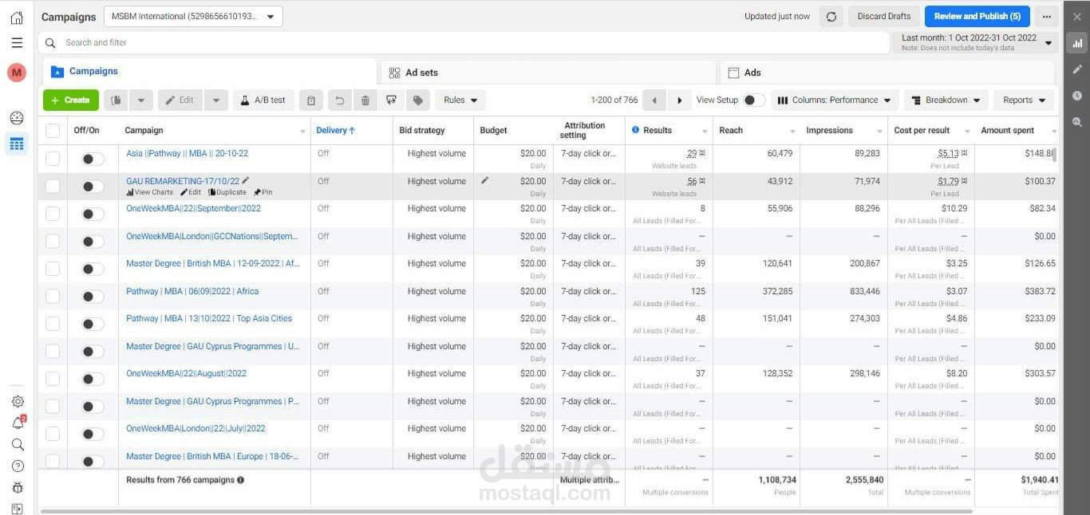This screenshot has width=1090, height=515.
Task: Switch to the Ad sets tab
Action: click(x=548, y=73)
